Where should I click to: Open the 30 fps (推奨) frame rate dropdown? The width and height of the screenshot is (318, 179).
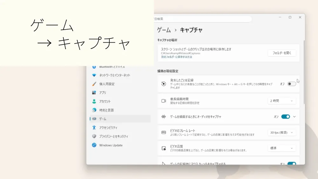[x=281, y=132]
